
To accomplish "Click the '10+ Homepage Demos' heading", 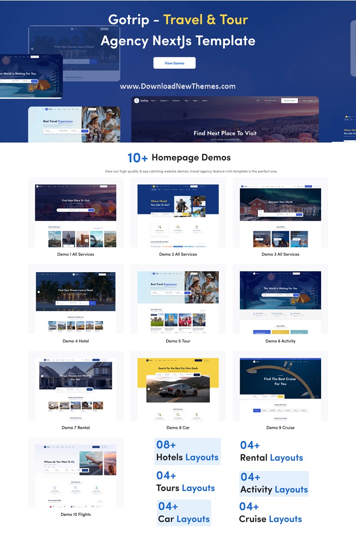I will (179, 158).
